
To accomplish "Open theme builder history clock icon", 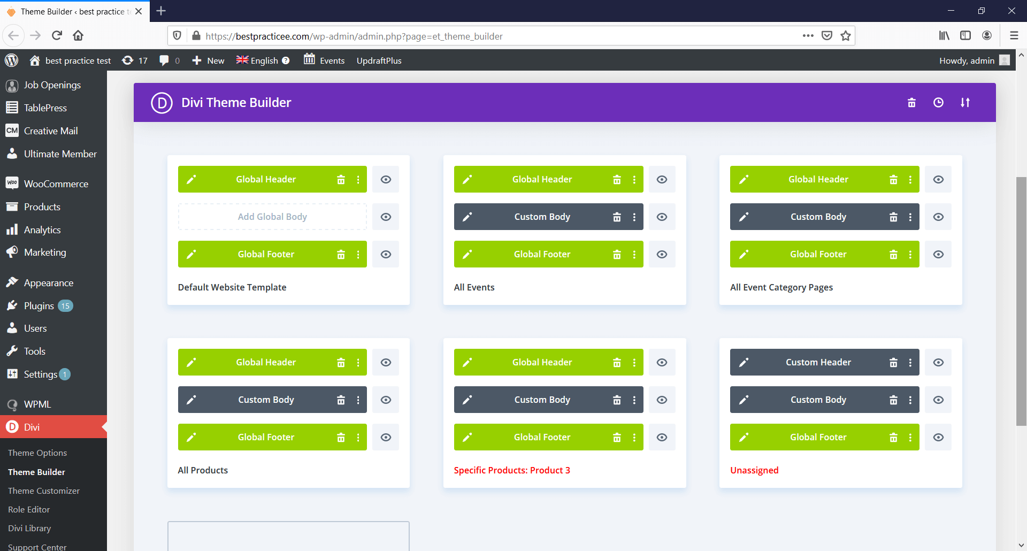I will [938, 103].
